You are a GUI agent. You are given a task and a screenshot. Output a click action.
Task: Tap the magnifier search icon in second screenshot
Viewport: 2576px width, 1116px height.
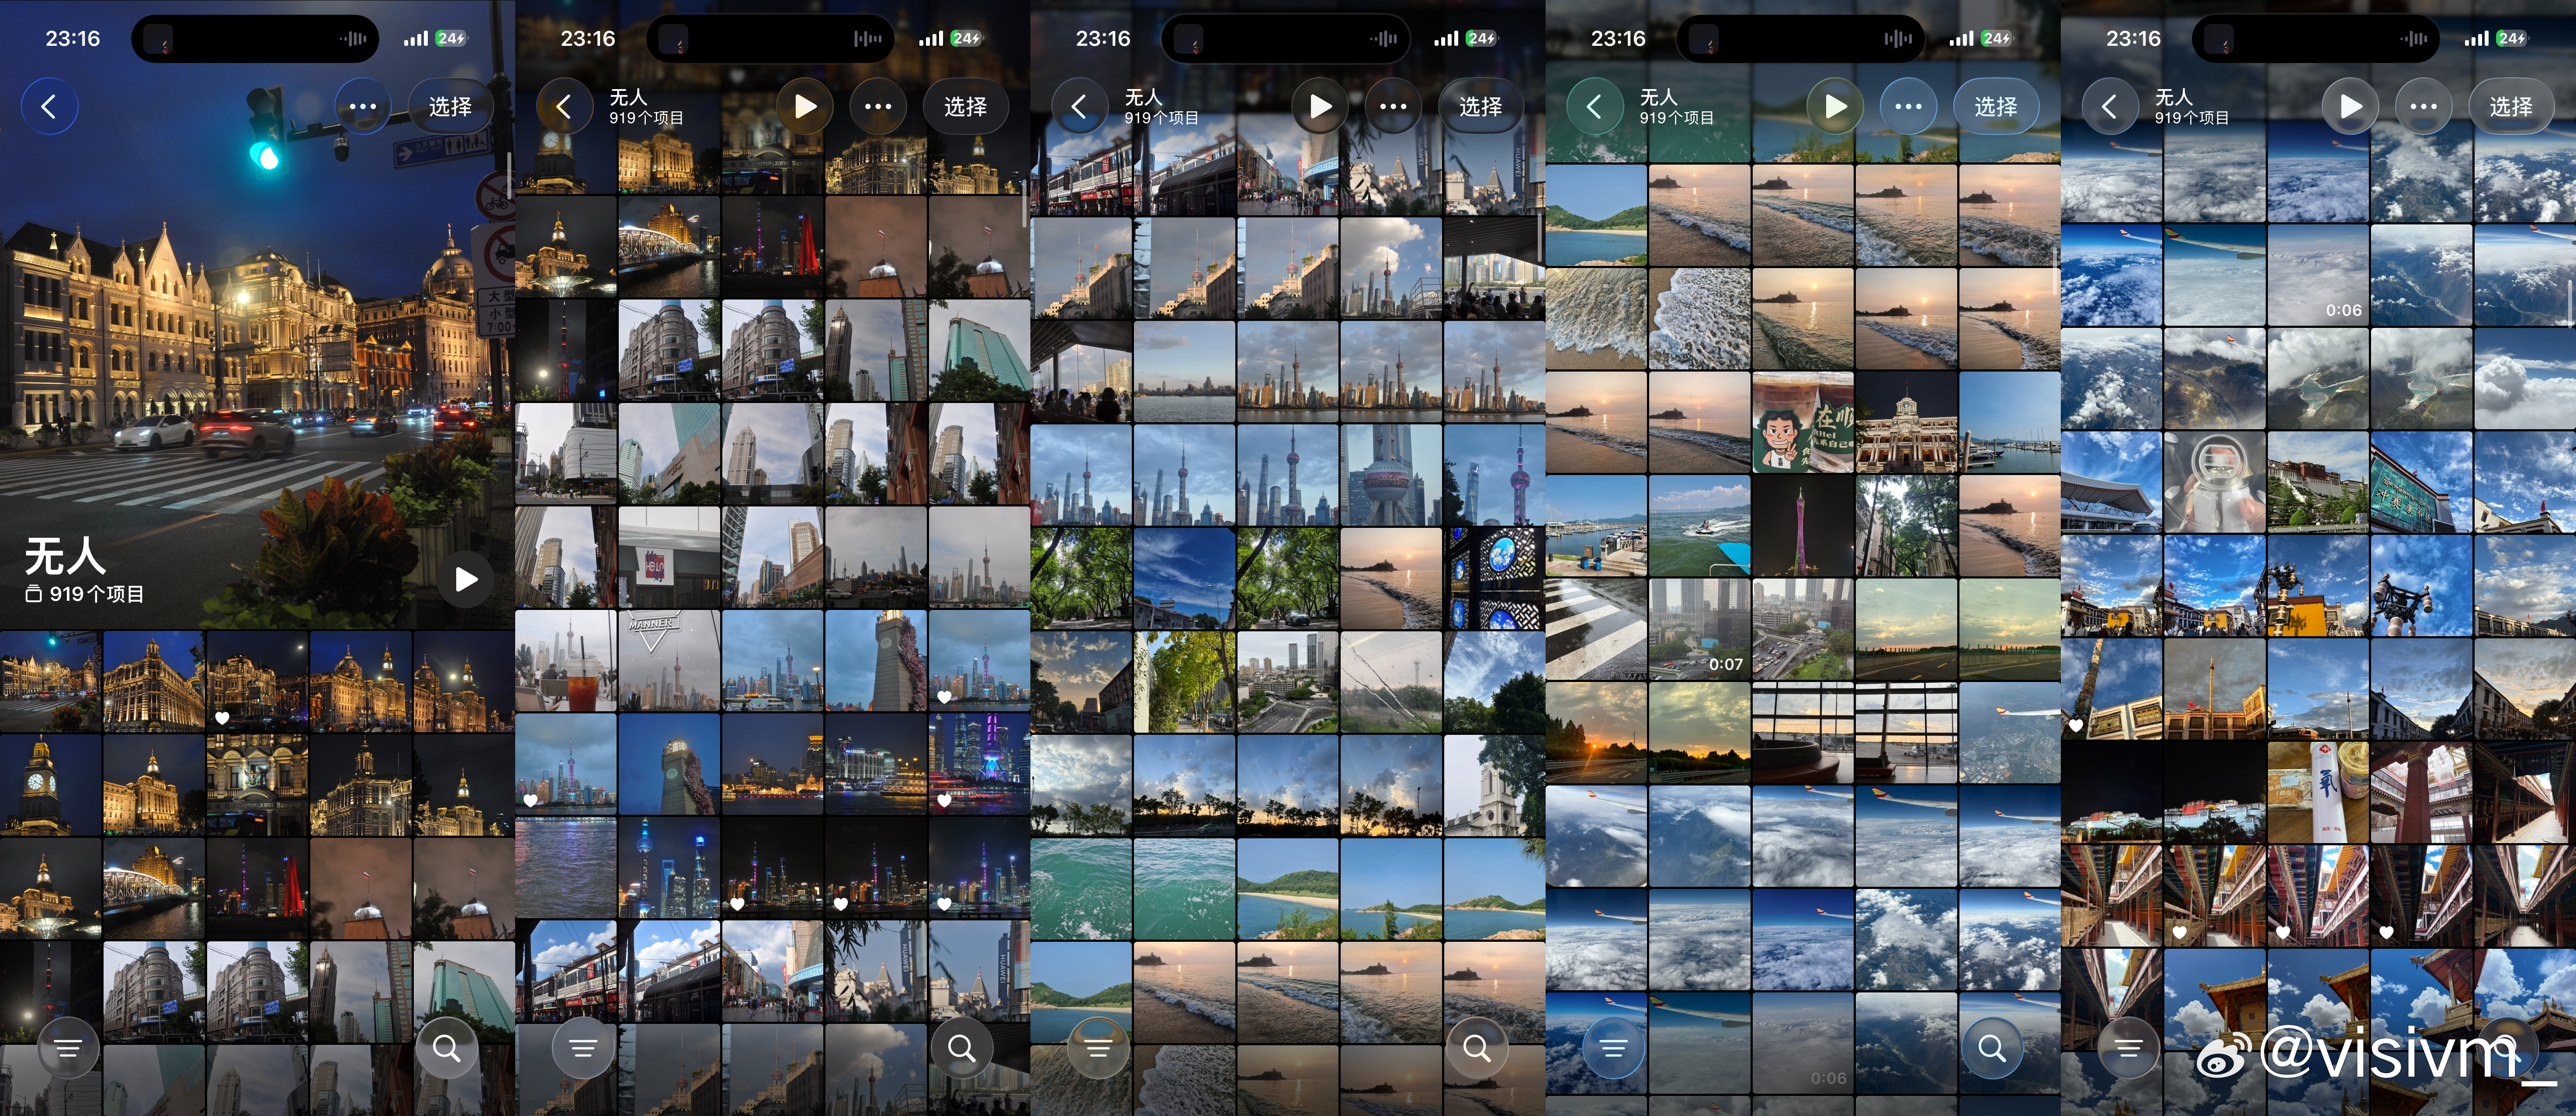(961, 1048)
